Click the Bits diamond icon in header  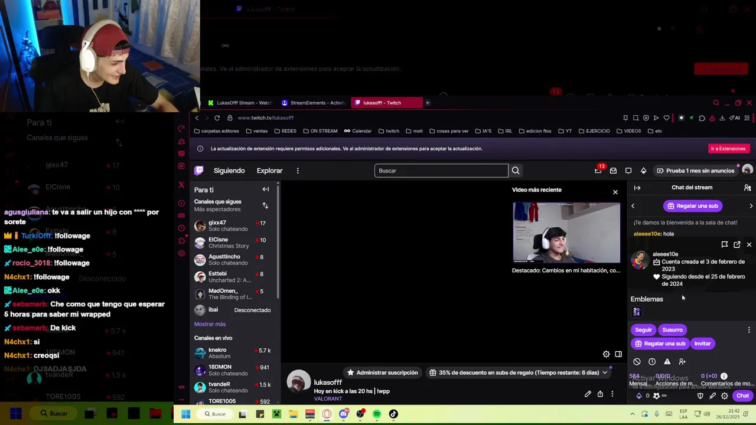[643, 171]
